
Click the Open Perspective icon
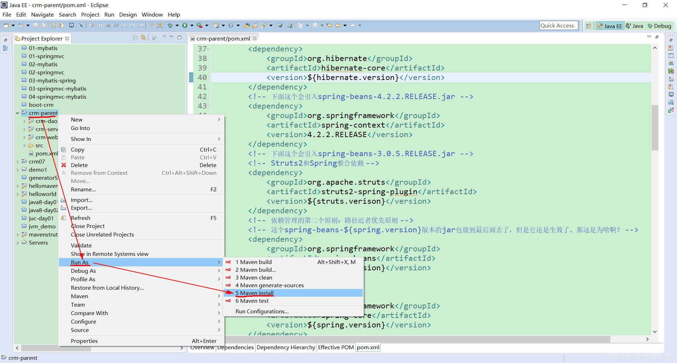point(588,26)
